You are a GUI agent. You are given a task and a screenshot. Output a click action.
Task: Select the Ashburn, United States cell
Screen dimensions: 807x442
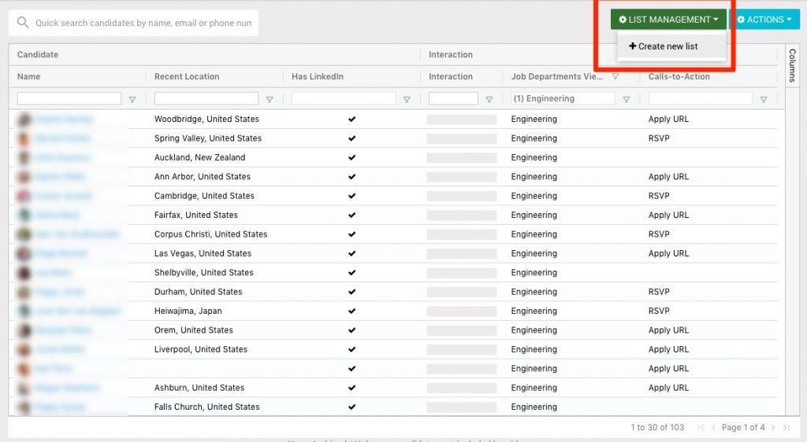point(199,388)
